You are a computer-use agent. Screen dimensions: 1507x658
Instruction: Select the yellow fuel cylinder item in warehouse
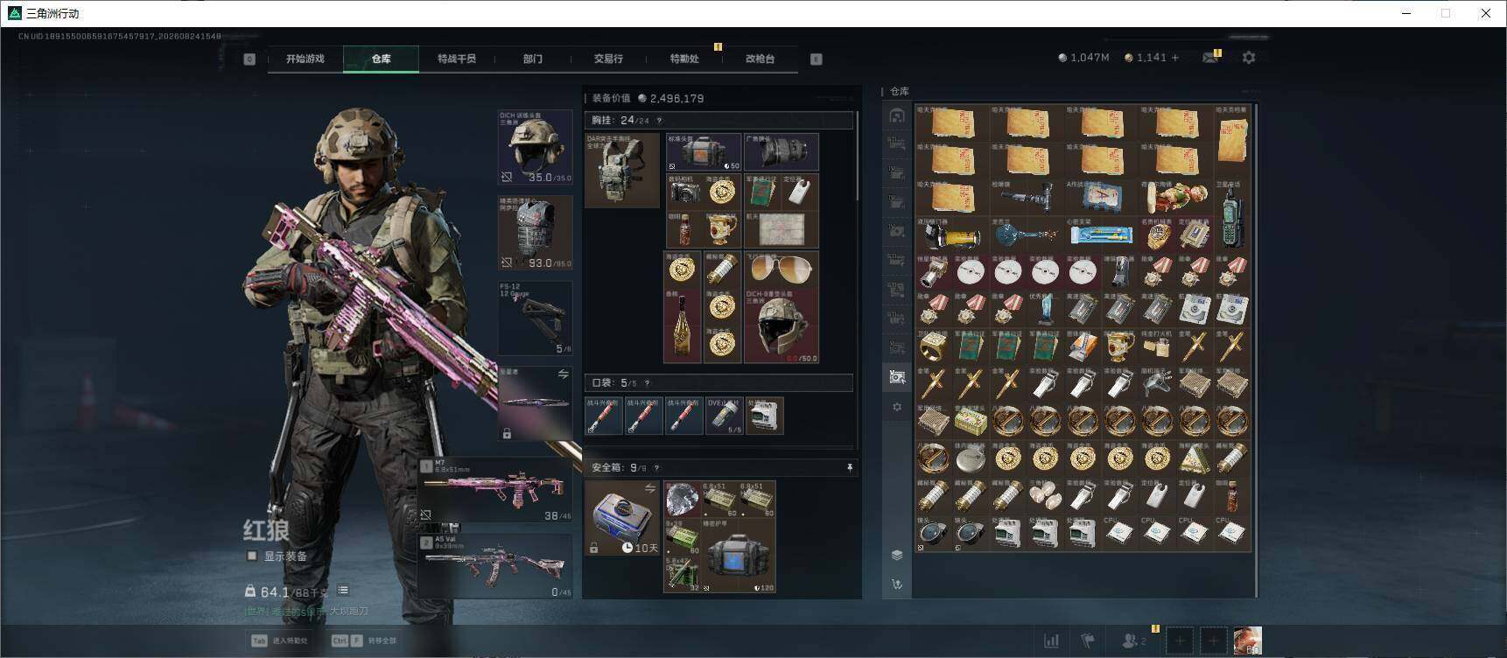point(951,234)
